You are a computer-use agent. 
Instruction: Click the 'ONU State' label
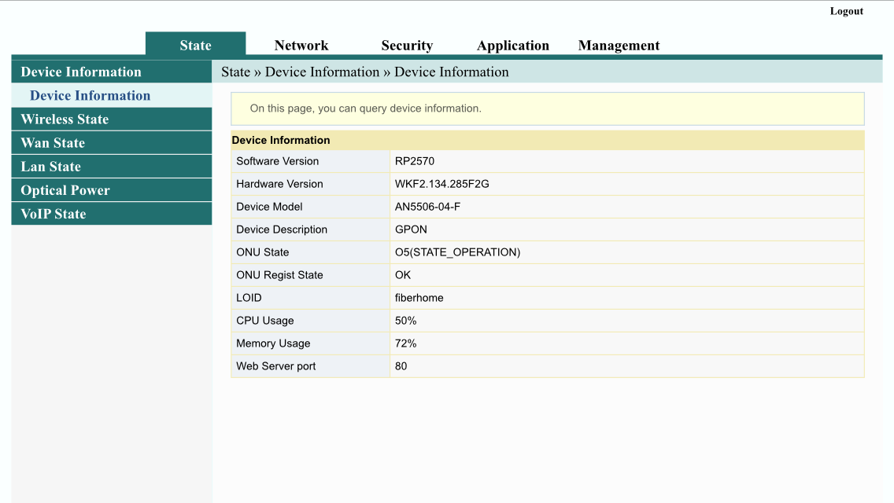click(x=262, y=252)
